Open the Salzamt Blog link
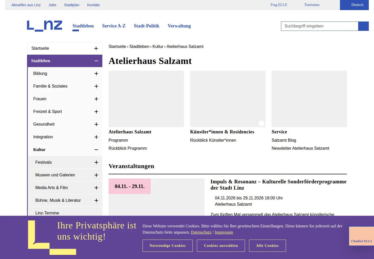 point(284,140)
